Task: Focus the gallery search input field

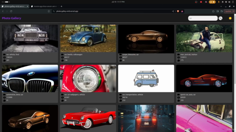Action: [203, 18]
